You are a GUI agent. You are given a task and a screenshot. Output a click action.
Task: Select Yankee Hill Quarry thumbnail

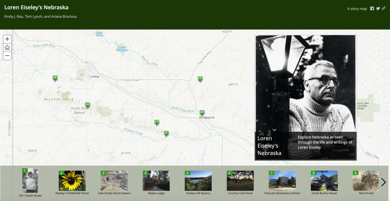(198, 181)
